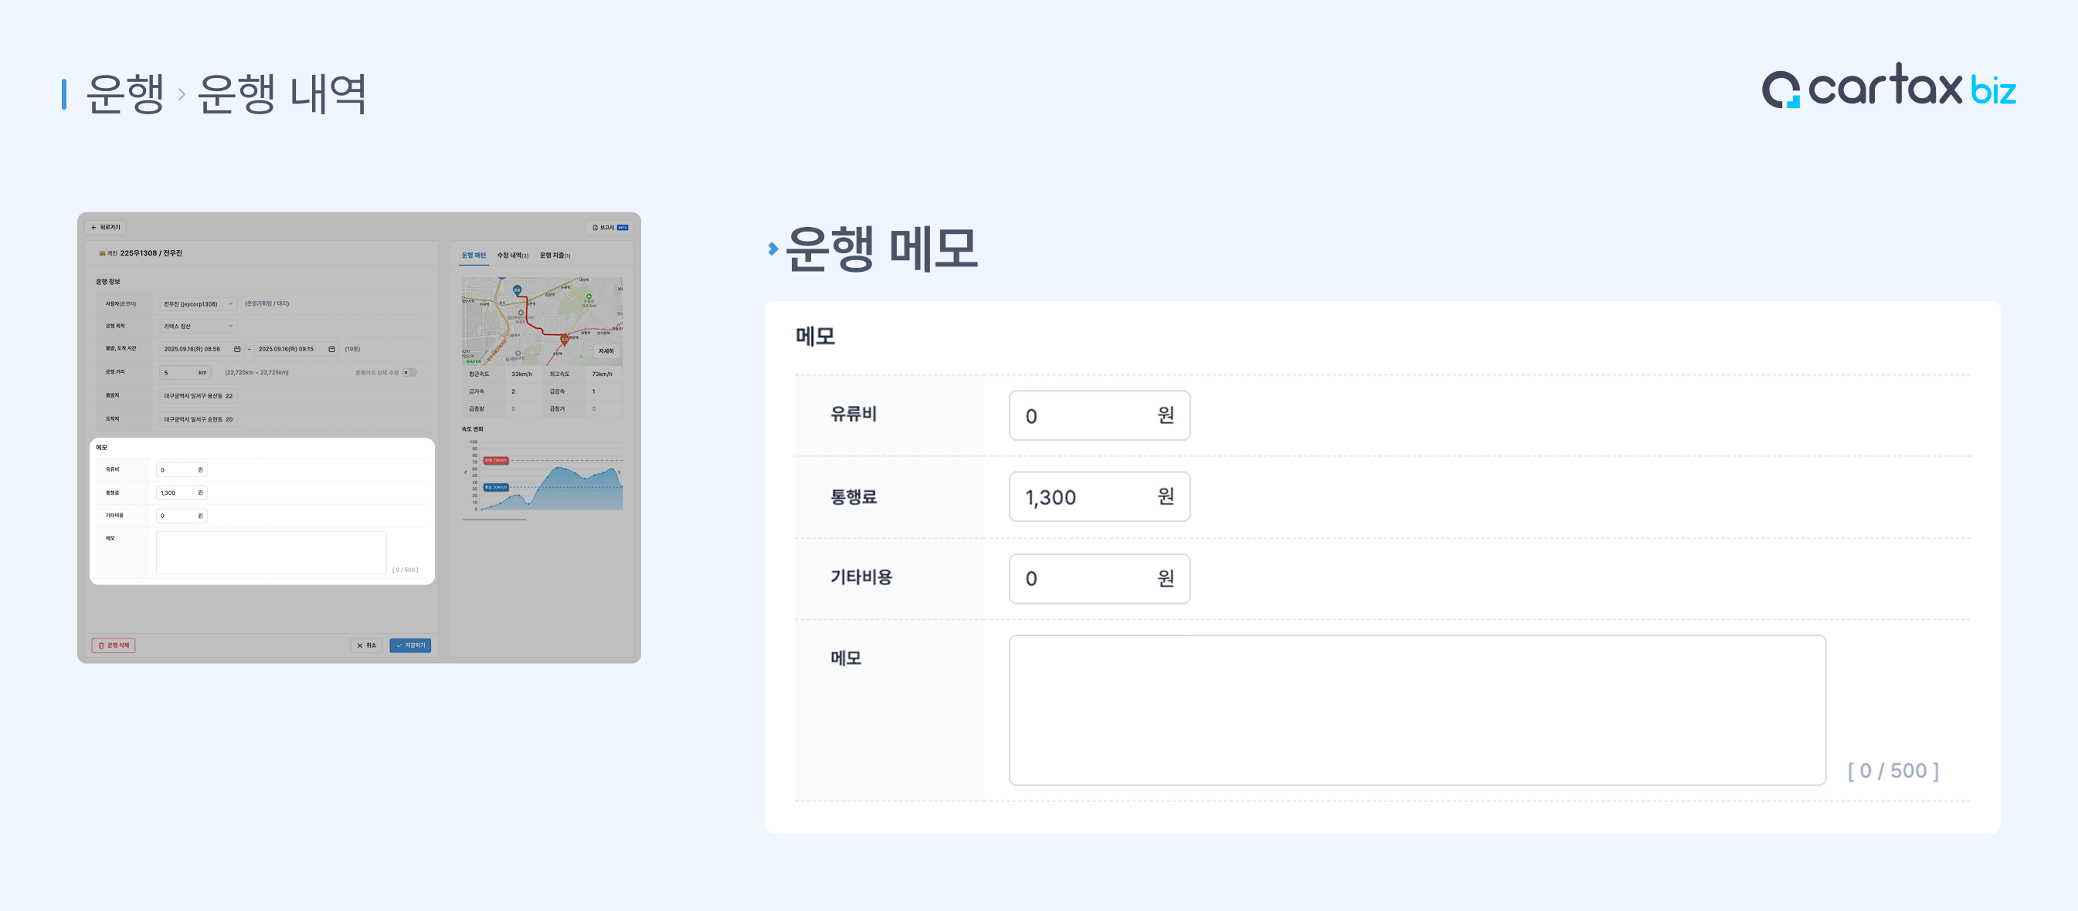Click the 자세히 button on the map
Viewport: 2078px width, 911px height.
(606, 351)
